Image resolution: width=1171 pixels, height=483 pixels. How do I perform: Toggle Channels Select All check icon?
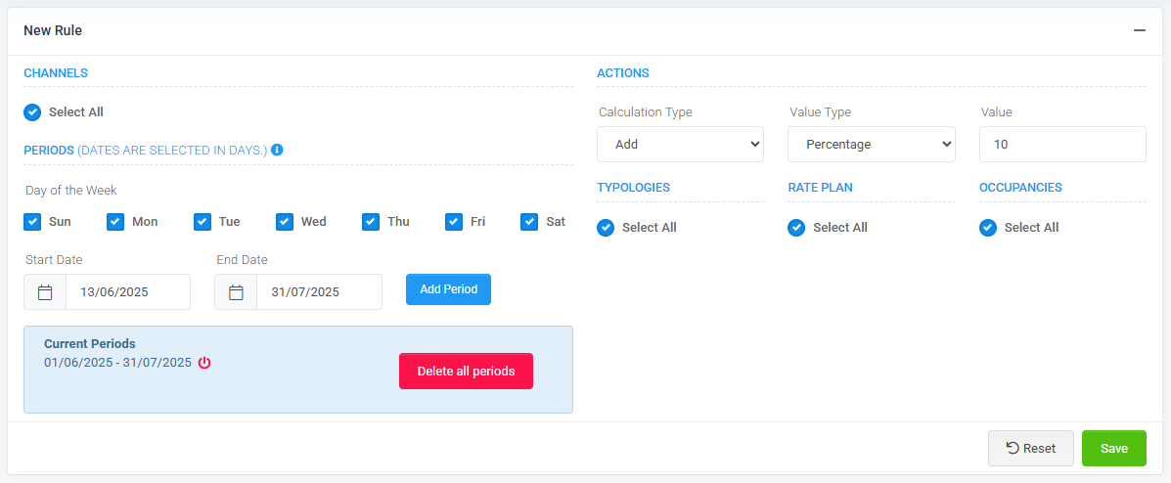(x=32, y=112)
